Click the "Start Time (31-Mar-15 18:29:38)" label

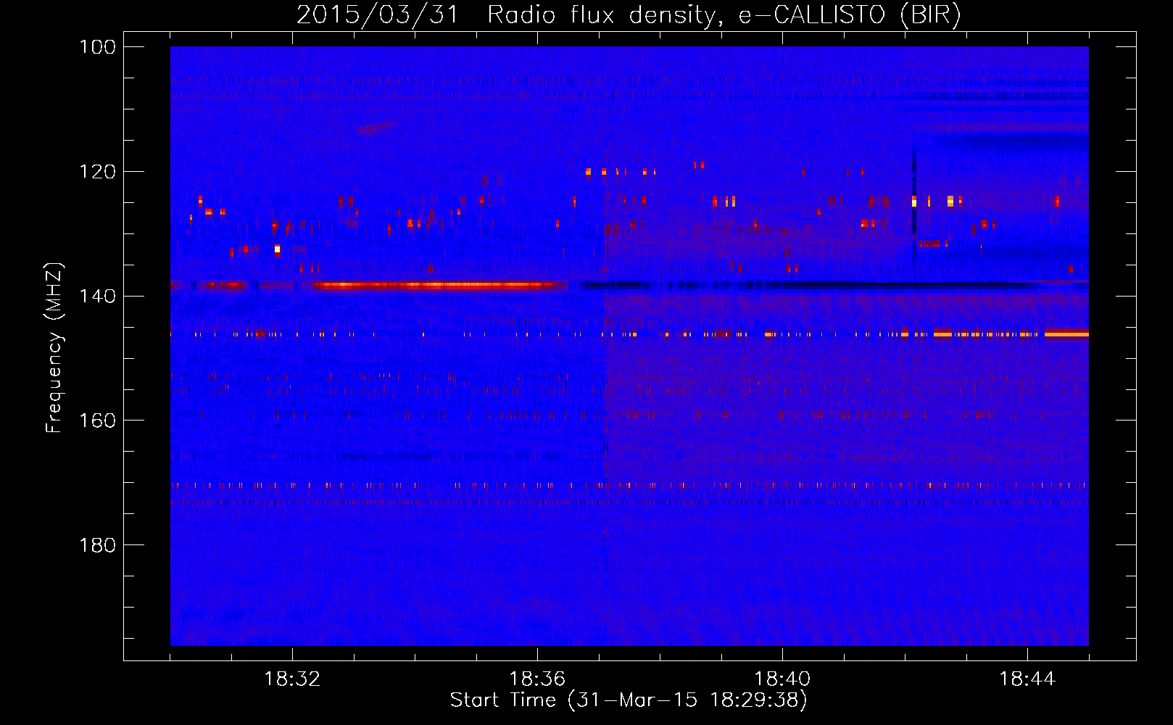click(629, 700)
